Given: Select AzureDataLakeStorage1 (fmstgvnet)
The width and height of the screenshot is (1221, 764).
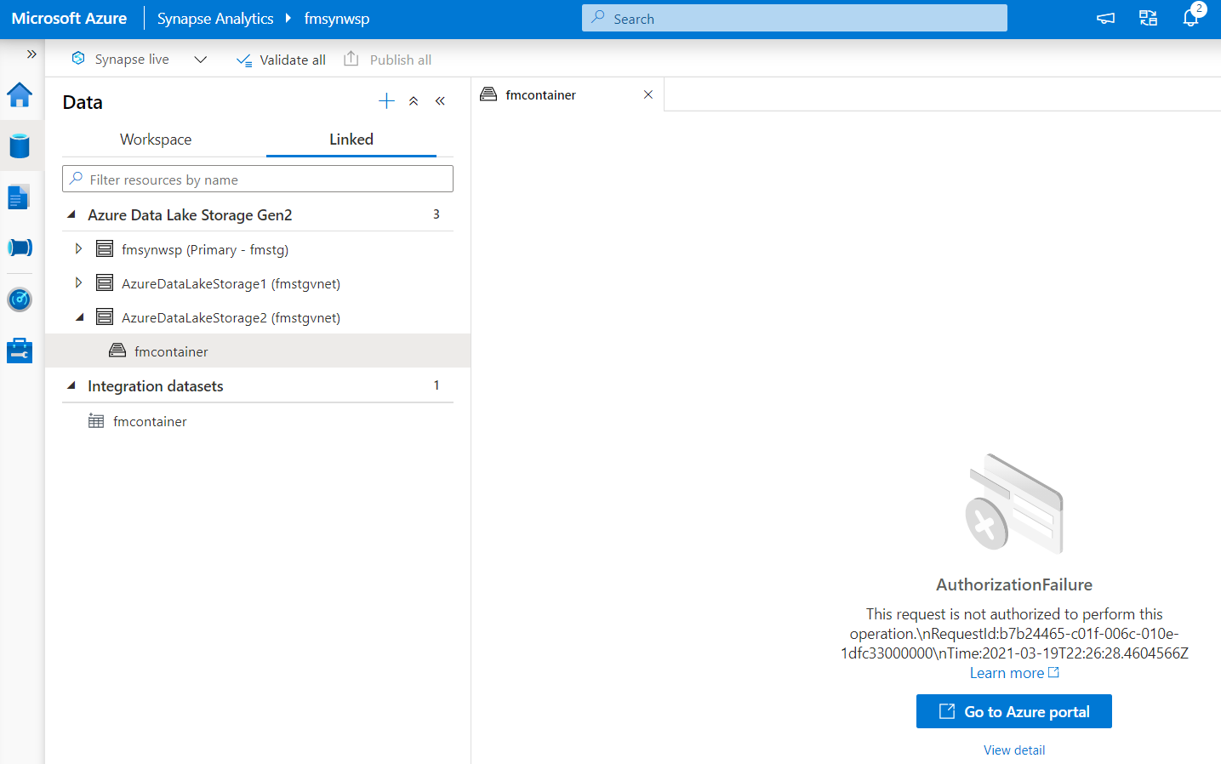Looking at the screenshot, I should click(x=231, y=283).
